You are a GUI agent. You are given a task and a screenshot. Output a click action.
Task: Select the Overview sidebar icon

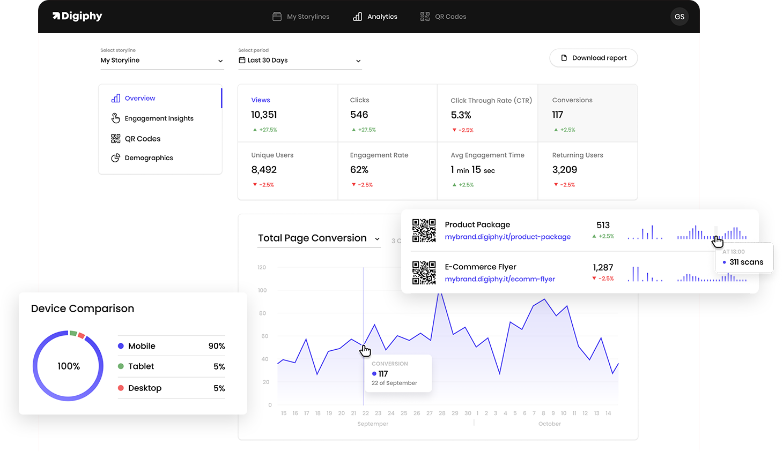(x=116, y=98)
